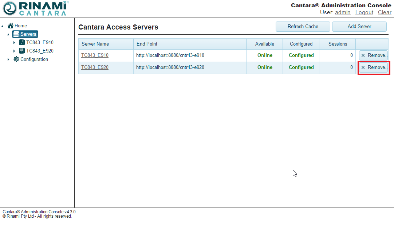The height and width of the screenshot is (225, 394).
Task: Expand the TC843_E920 tree node
Action: [14, 51]
